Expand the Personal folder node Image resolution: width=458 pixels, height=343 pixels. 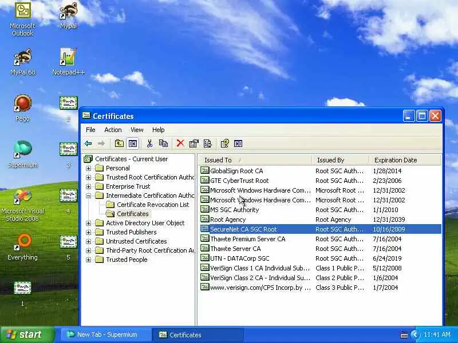(x=89, y=168)
